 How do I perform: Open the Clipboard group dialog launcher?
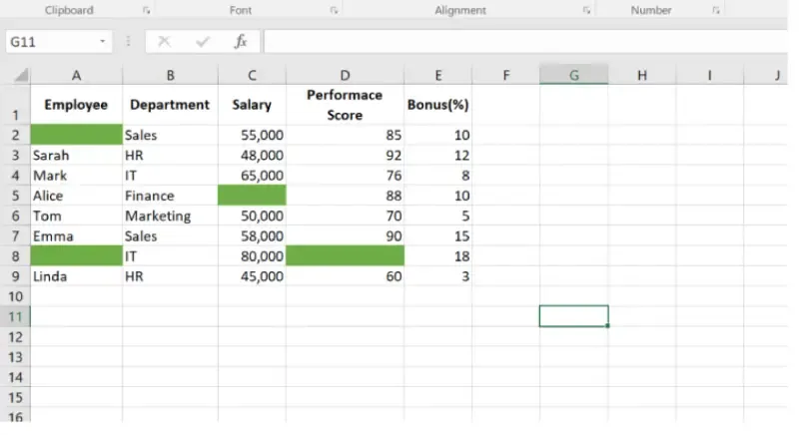[147, 10]
